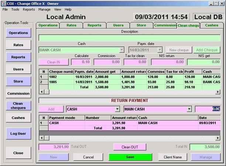This screenshot has height=166, width=226.
Task: Click the Clean OUT button
Action: pos(130,147)
